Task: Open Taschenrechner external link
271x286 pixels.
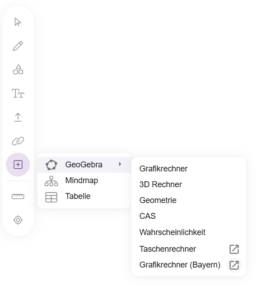Action: click(x=168, y=249)
